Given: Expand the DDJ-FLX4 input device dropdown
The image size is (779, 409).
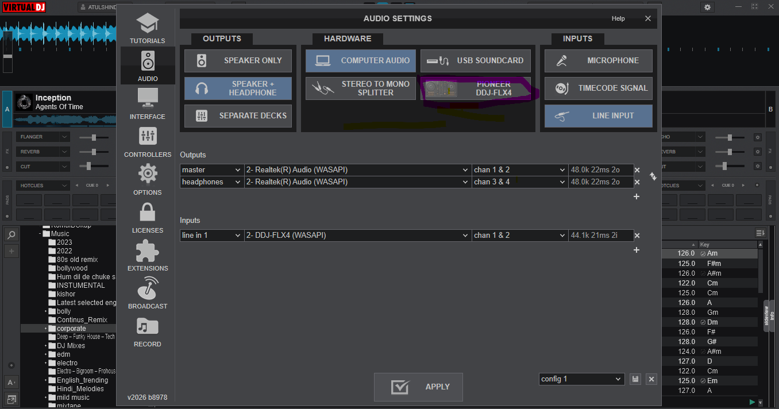Looking at the screenshot, I should click(x=357, y=236).
